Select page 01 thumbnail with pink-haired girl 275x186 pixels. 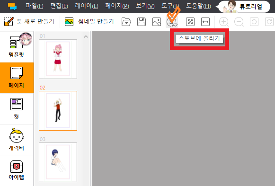coord(58,59)
